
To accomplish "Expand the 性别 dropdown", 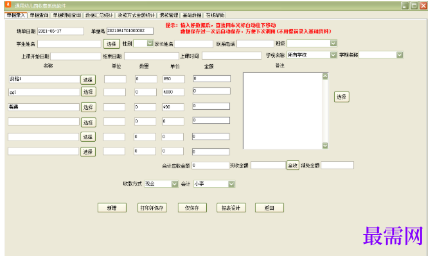I will 150,43.
